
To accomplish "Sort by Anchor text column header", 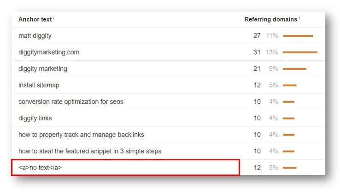I will 35,19.
